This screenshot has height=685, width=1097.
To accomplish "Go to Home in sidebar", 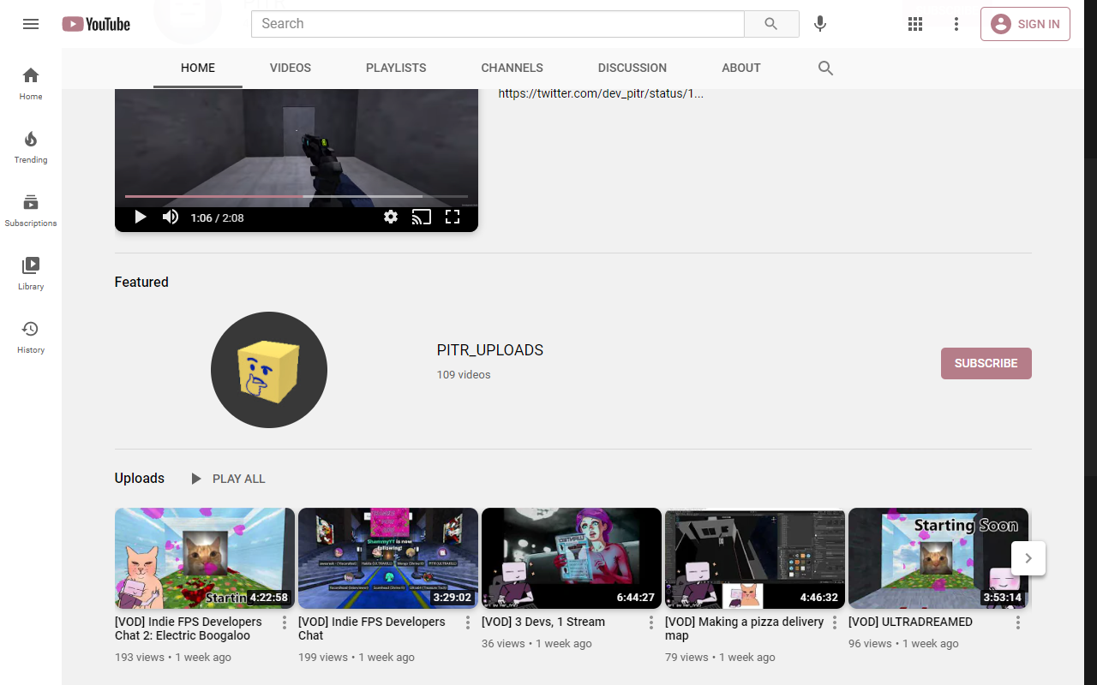I will [x=31, y=83].
